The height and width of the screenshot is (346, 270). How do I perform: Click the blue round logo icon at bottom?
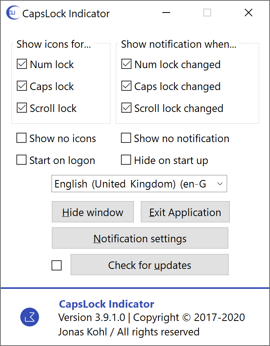pos(30,316)
